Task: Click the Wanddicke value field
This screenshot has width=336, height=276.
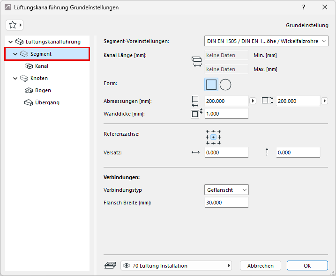Action: (226, 114)
